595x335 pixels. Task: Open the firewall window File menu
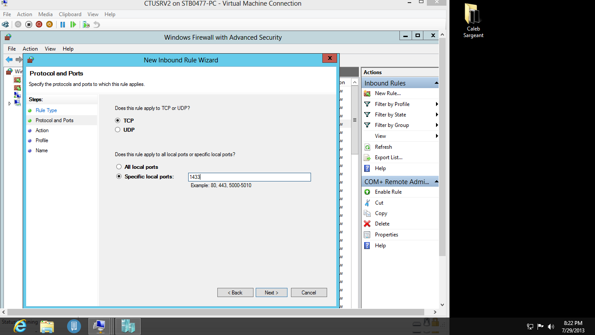(12, 49)
